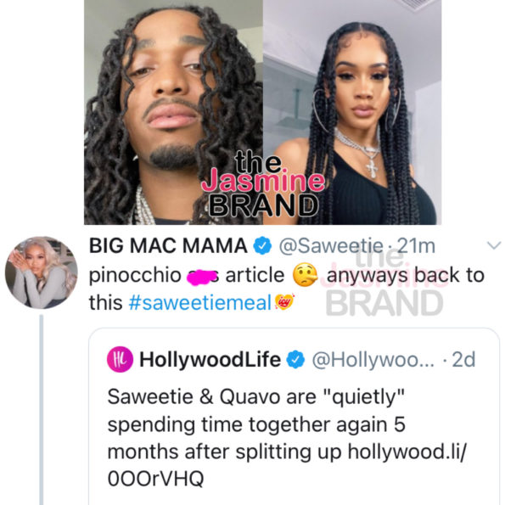Open the quoted HollywoodLife tweet text
The height and width of the screenshot is (505, 505).
tap(287, 437)
